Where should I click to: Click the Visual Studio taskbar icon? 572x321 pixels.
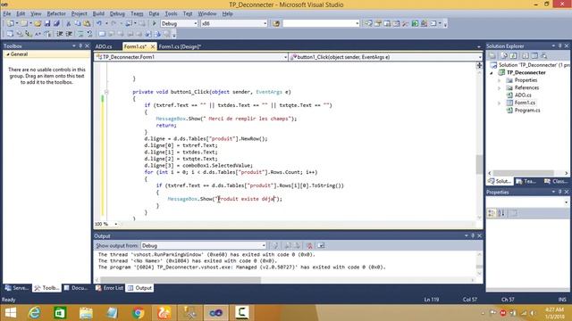pyautogui.click(x=216, y=313)
